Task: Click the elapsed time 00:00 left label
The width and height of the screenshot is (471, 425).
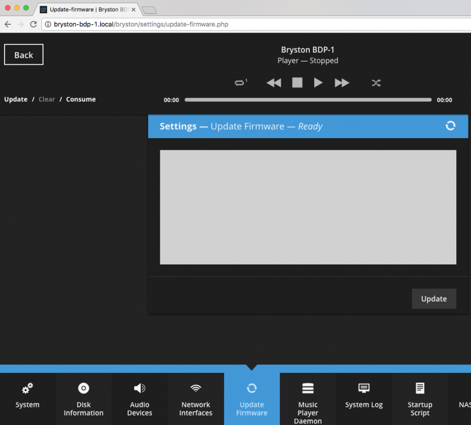Action: (171, 100)
